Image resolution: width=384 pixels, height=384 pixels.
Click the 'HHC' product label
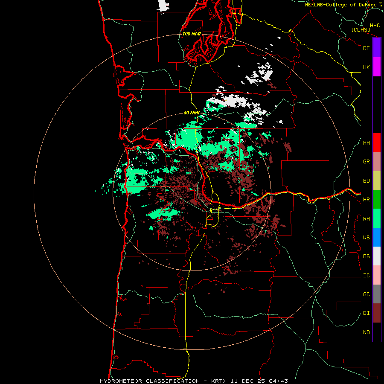coord(375,26)
